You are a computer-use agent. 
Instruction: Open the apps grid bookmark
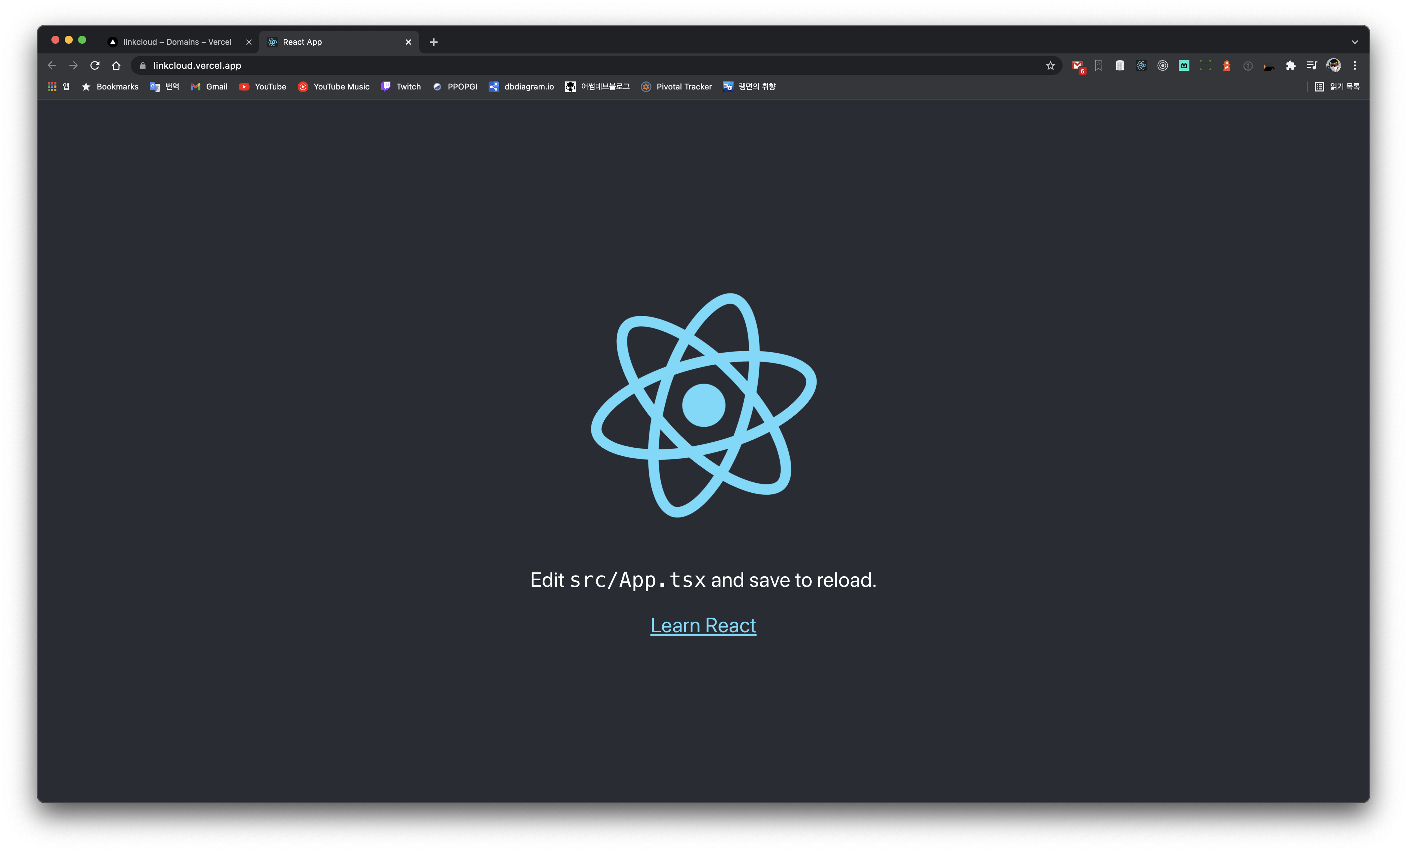59,87
